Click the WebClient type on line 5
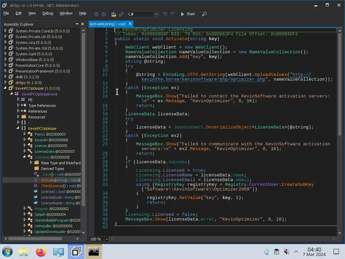The width and height of the screenshot is (345, 259). coord(137,47)
